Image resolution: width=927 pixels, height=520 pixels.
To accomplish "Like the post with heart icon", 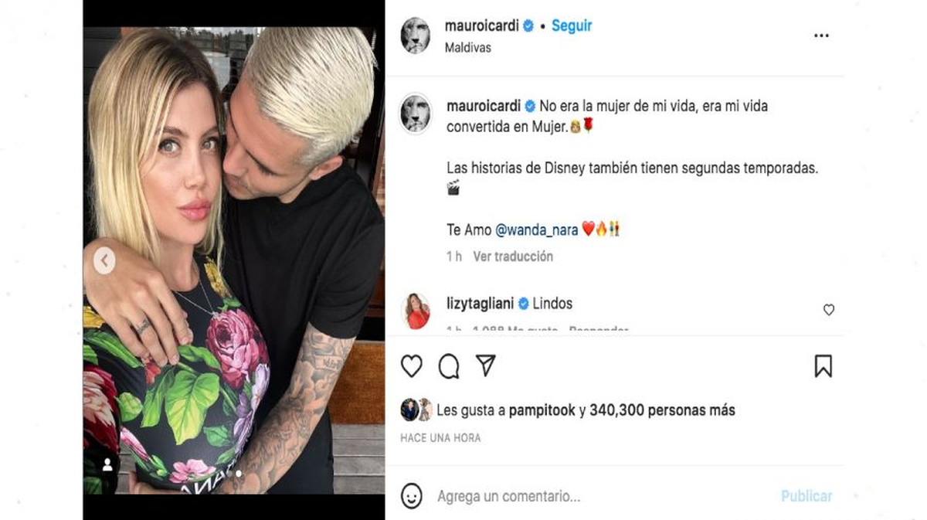I will tap(411, 365).
